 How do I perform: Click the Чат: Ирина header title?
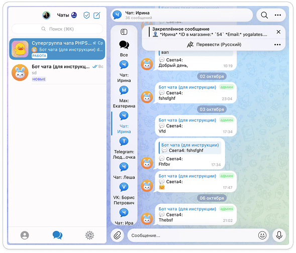[x=137, y=13]
